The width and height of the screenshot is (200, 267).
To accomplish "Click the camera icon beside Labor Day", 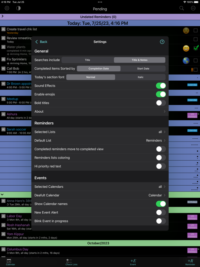I will [x=3, y=216].
